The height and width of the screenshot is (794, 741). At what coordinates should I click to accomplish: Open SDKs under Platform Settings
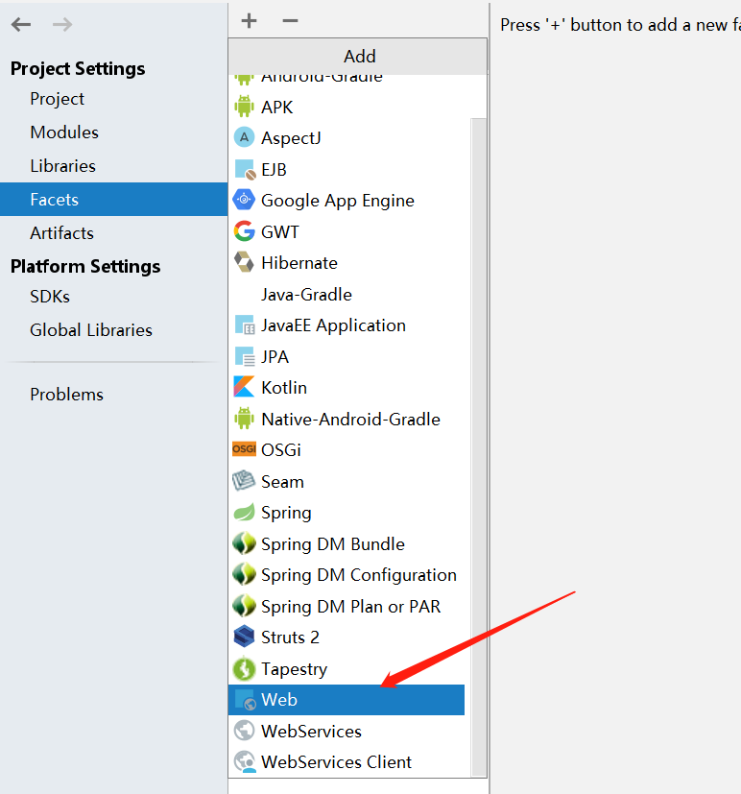50,297
